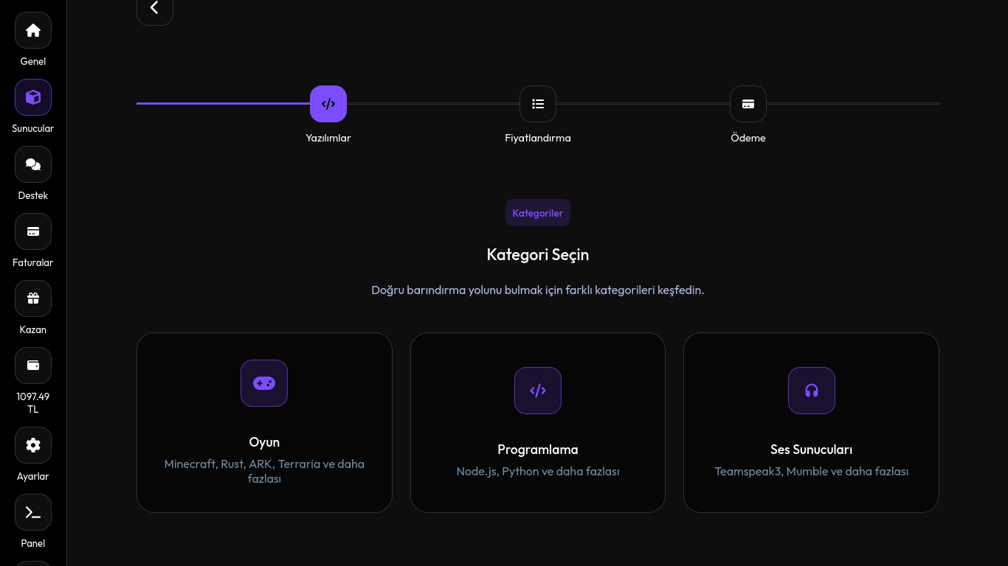The width and height of the screenshot is (1008, 566).
Task: Click the code icon in Programlama card
Action: 538,391
